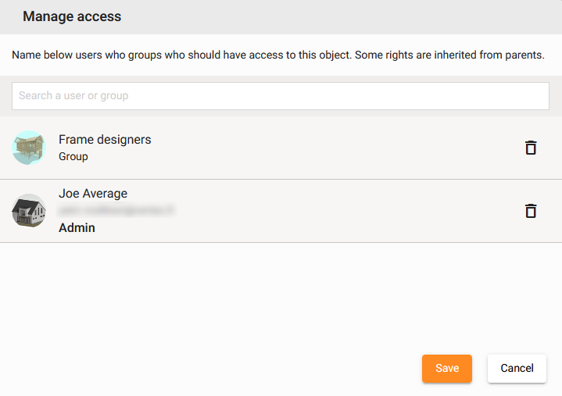Image resolution: width=562 pixels, height=396 pixels.
Task: Cancel the Manage access dialog
Action: (517, 369)
